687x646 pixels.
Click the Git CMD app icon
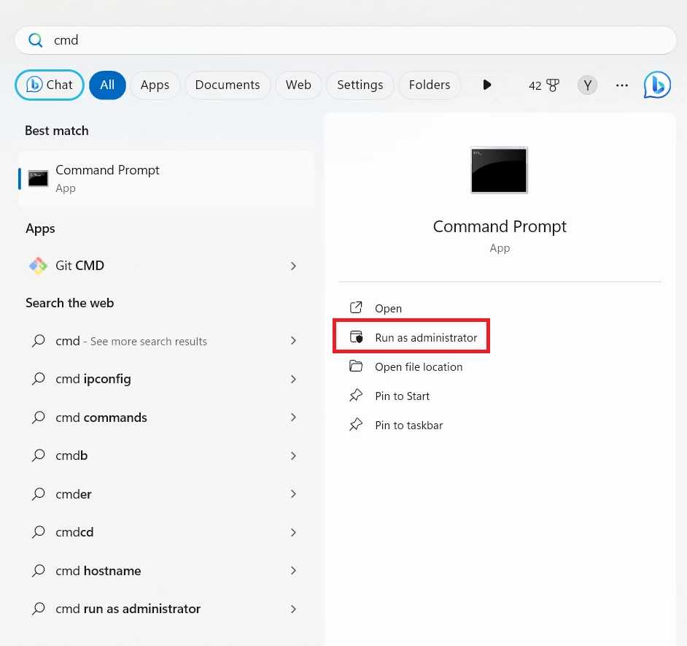click(x=38, y=266)
